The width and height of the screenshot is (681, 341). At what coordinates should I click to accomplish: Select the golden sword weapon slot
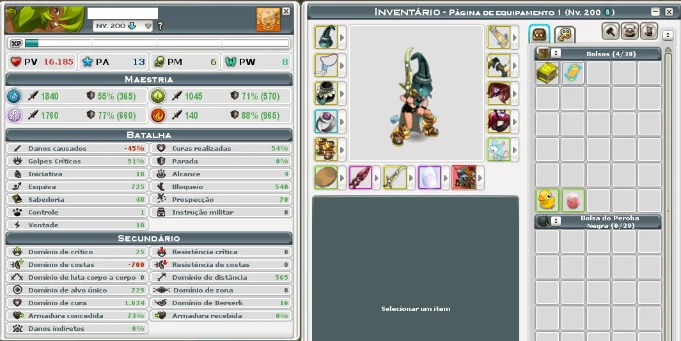(x=395, y=178)
